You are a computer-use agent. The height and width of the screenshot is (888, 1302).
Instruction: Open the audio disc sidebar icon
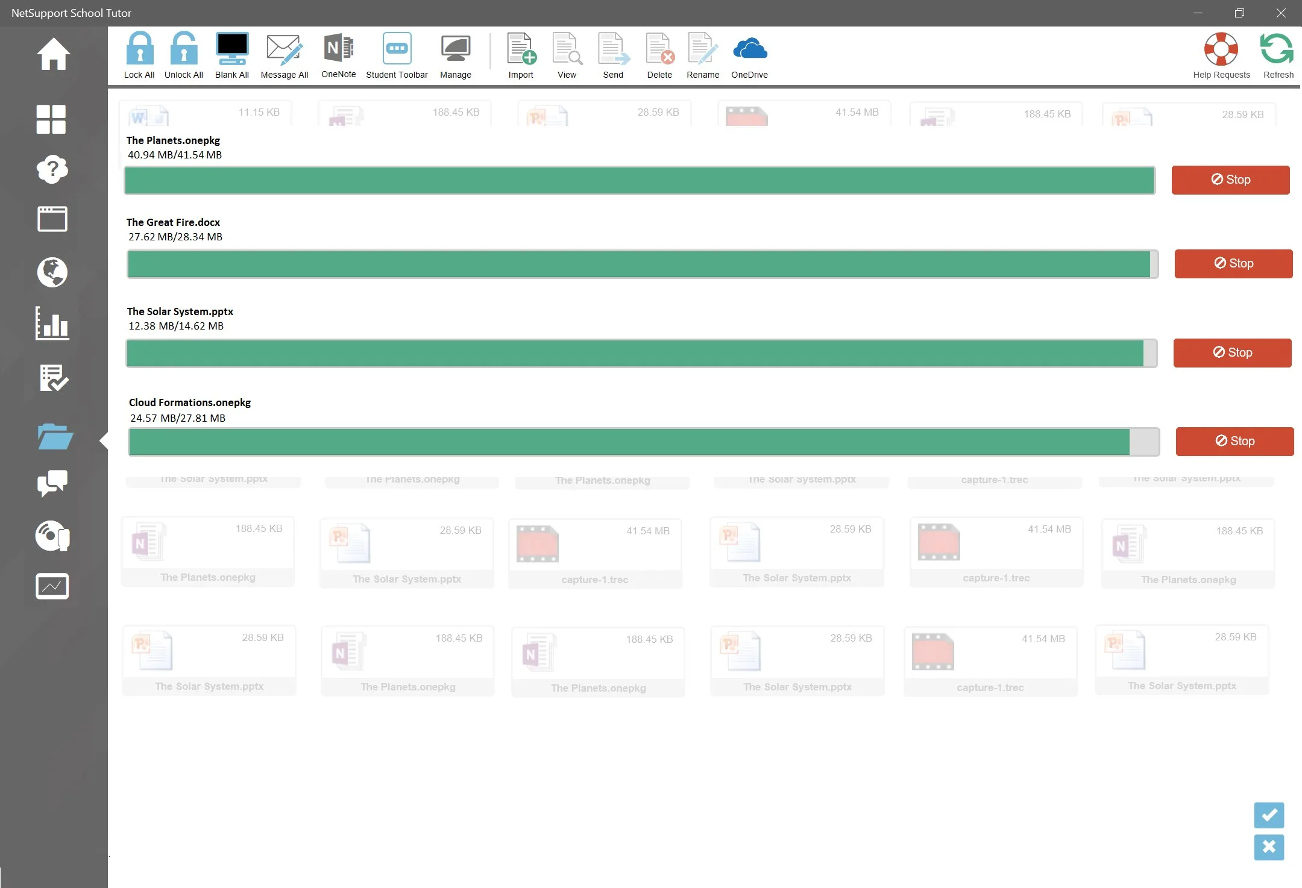pos(52,536)
